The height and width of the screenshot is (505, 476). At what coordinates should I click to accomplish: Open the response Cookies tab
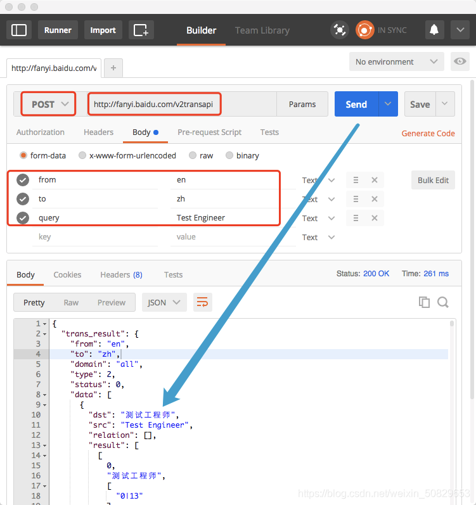pyautogui.click(x=67, y=275)
